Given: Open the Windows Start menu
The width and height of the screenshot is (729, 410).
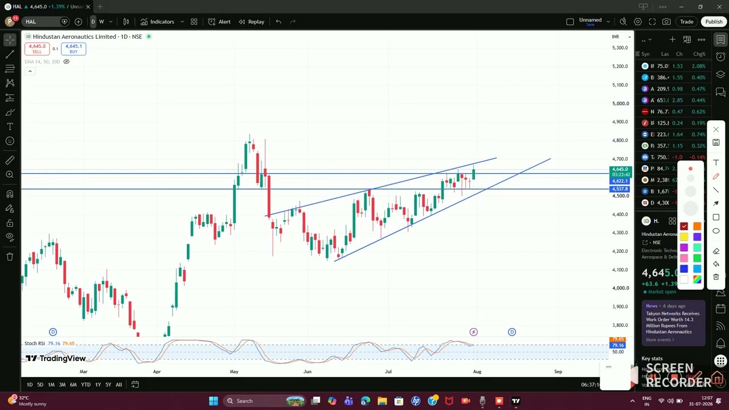Looking at the screenshot, I should (213, 401).
